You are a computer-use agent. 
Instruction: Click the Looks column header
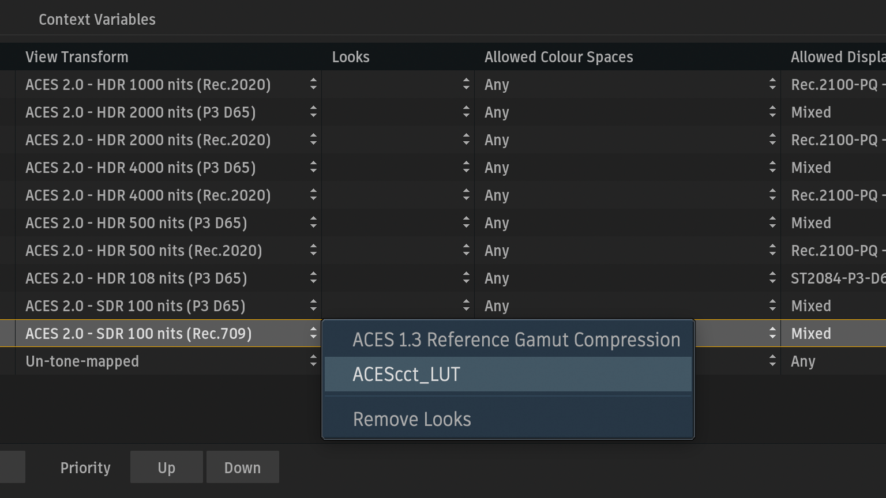(351, 57)
